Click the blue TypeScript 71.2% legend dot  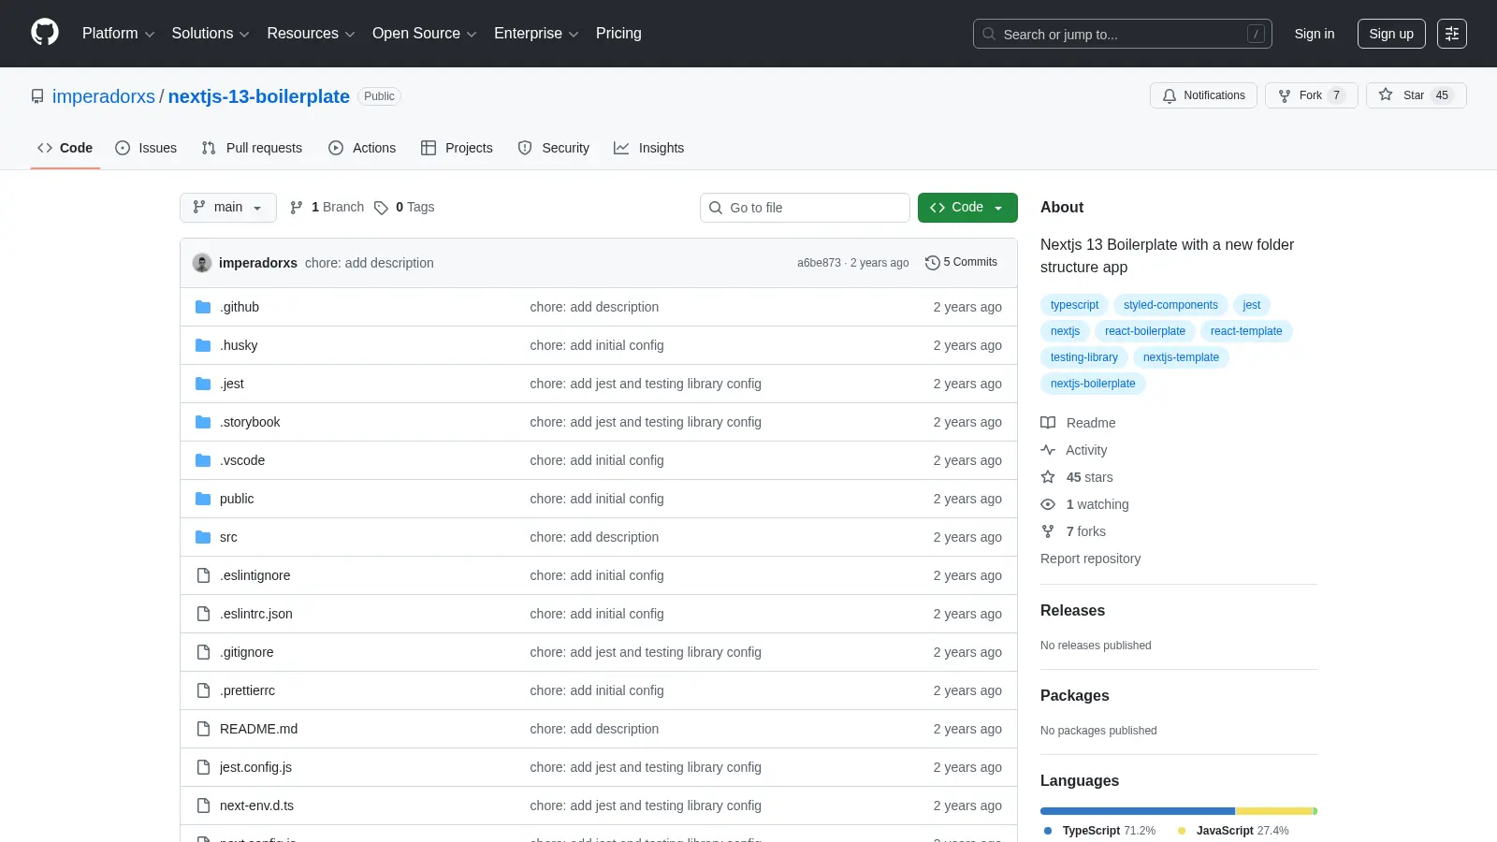[x=1048, y=831]
